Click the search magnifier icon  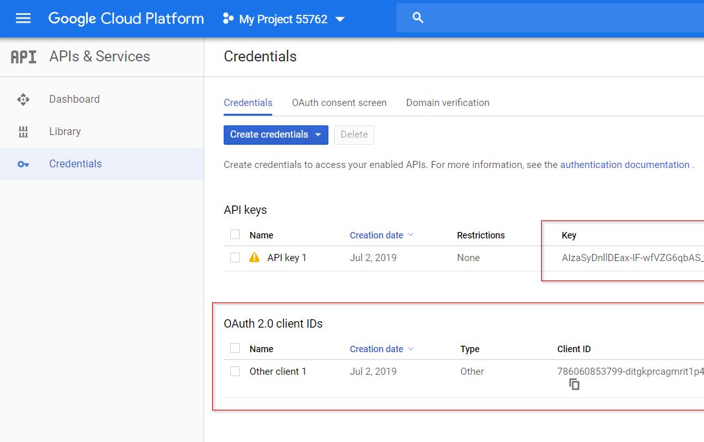(418, 18)
